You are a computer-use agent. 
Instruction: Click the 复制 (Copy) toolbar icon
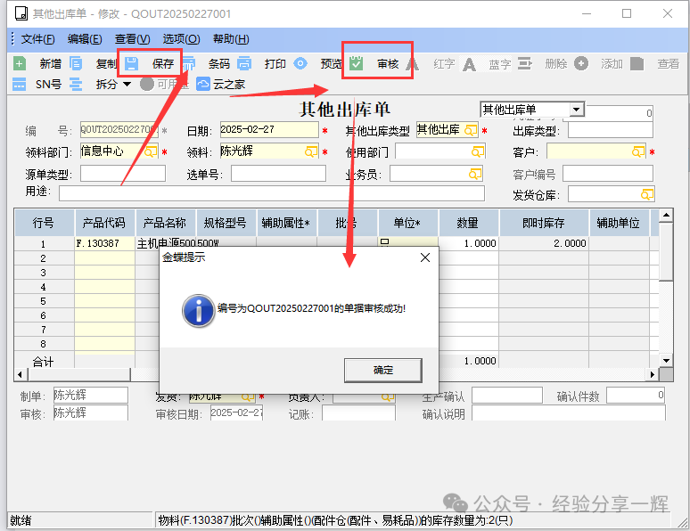click(x=76, y=63)
